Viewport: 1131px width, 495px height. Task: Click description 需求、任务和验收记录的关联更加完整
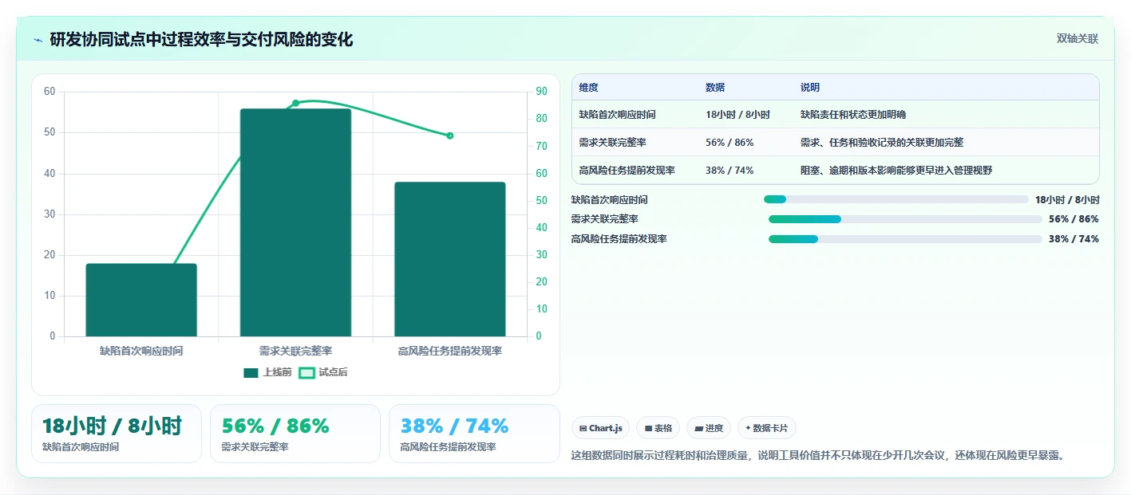coord(882,143)
